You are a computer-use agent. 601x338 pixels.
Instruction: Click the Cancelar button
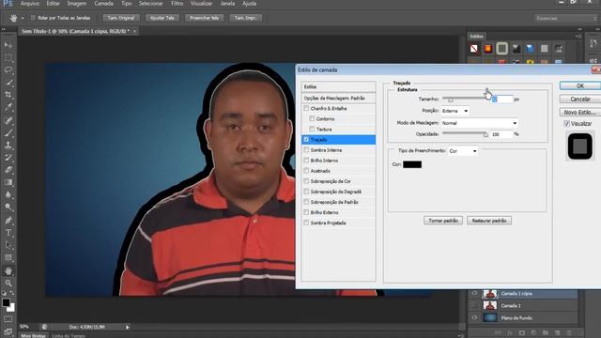click(x=580, y=99)
